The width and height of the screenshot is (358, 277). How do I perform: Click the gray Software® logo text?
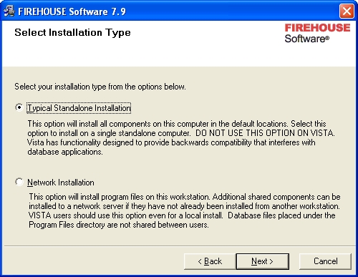(x=307, y=39)
